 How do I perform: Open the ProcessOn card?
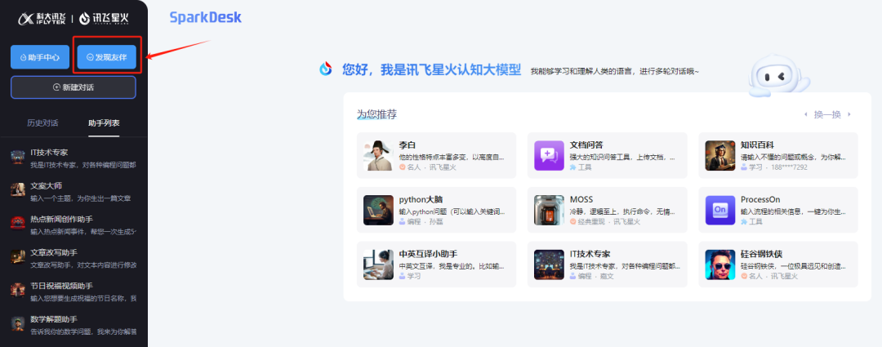coord(778,211)
